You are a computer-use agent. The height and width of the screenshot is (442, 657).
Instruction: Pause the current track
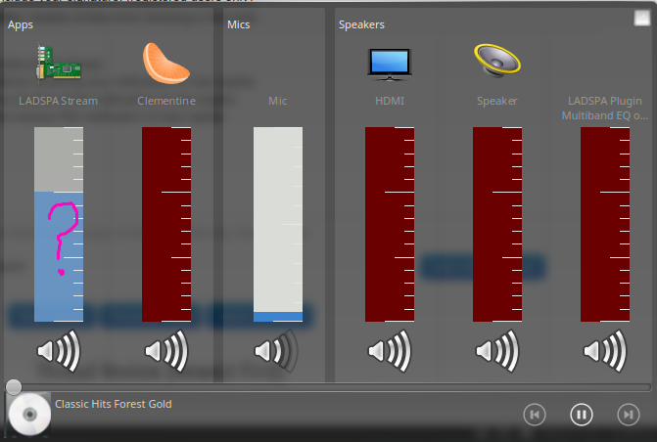tap(582, 415)
